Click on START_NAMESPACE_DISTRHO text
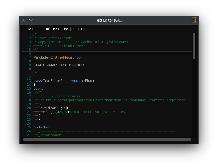 (x=59, y=65)
